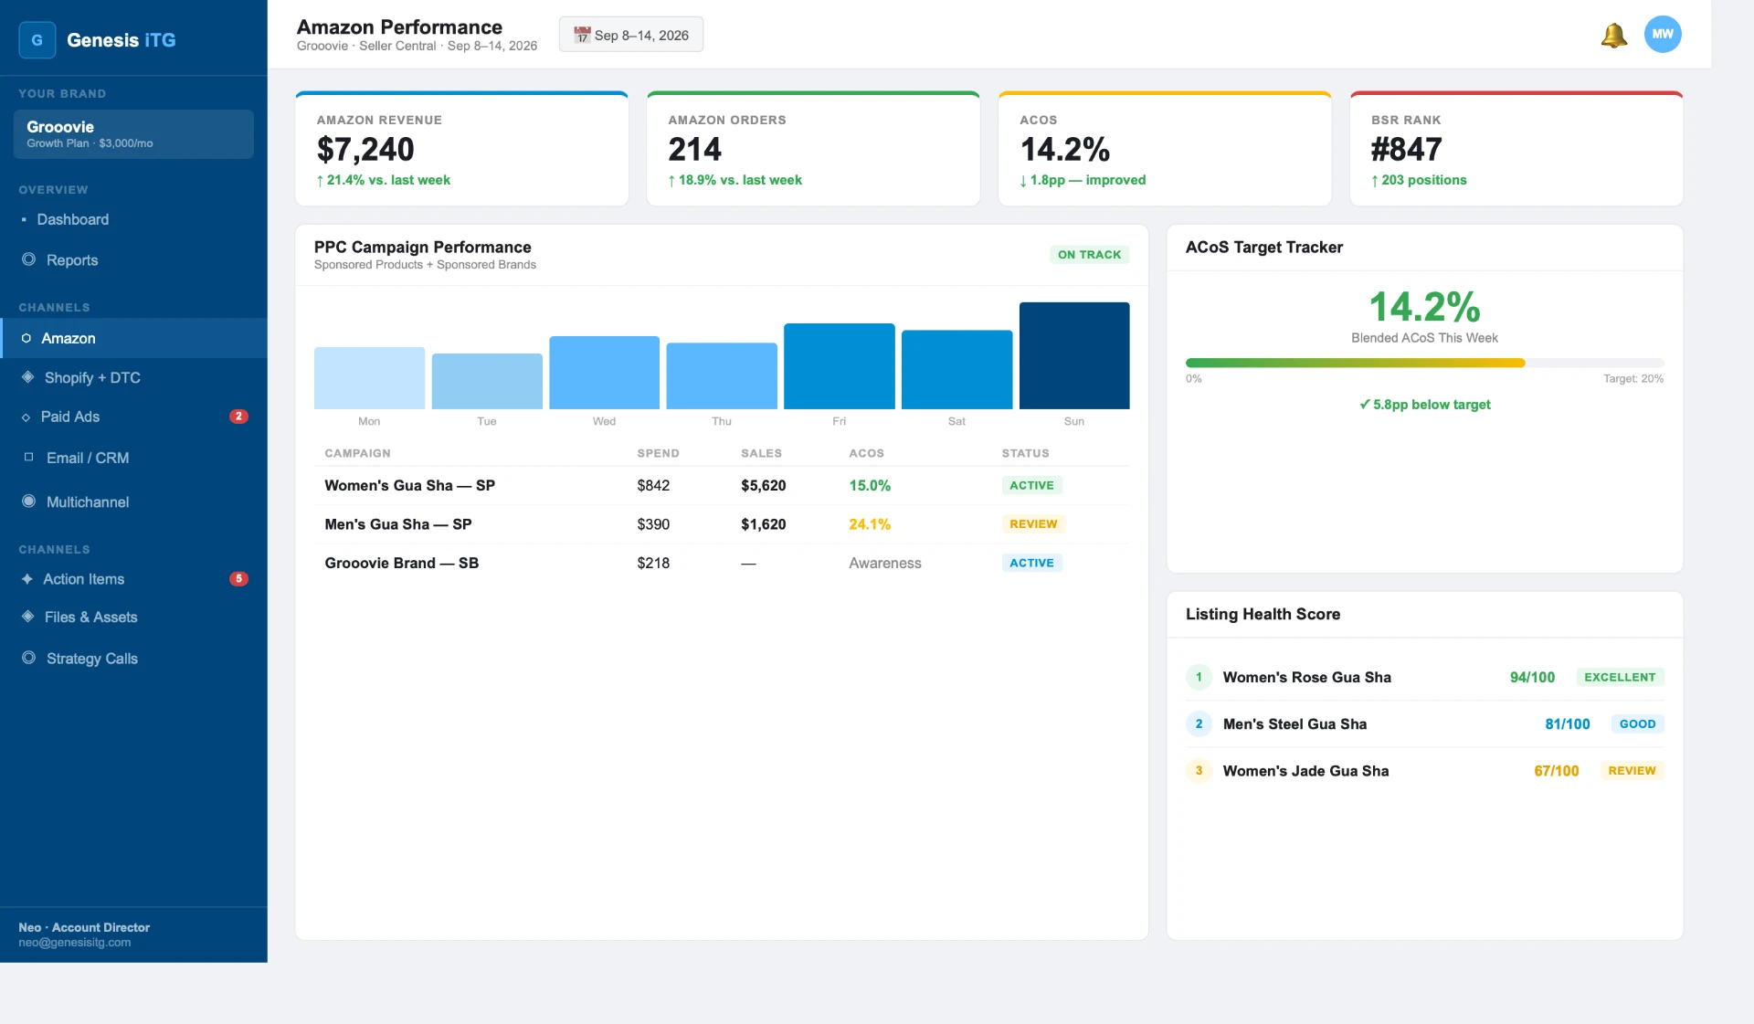Select the Amazon channel in sidebar
The image size is (1754, 1024).
pyautogui.click(x=133, y=338)
